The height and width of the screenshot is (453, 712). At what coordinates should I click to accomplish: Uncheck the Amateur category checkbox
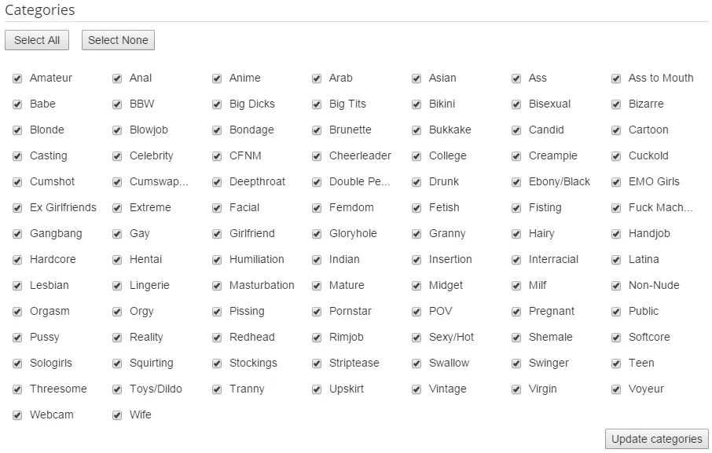coord(17,79)
